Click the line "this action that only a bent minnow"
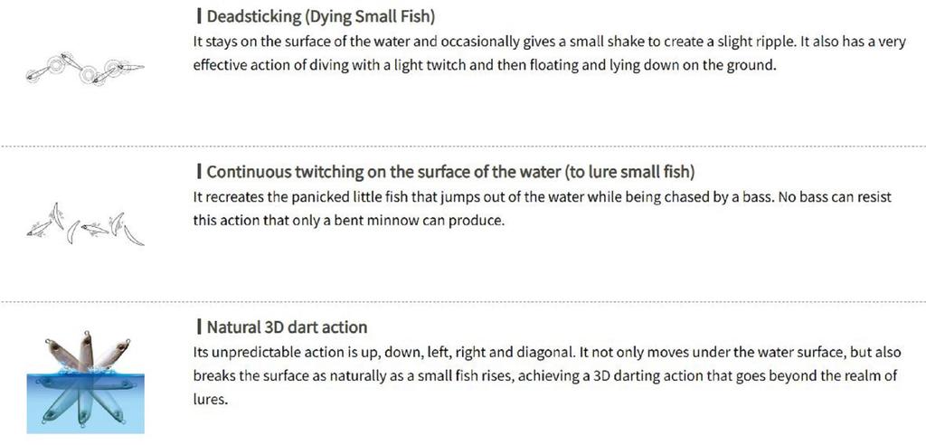 pos(347,220)
